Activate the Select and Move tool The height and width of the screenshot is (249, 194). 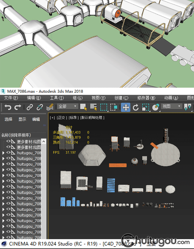coord(126,107)
